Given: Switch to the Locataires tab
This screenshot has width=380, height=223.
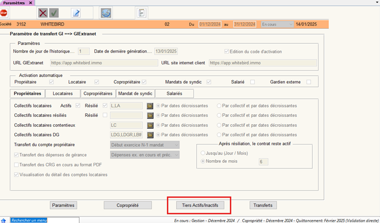Looking at the screenshot, I should (x=62, y=94).
